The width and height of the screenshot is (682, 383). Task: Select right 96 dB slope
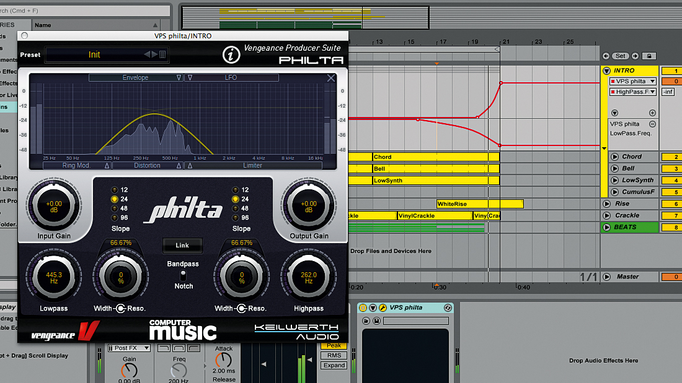point(236,218)
